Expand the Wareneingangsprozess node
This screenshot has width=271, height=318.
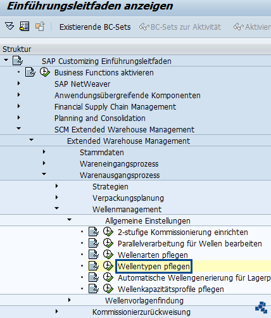coord(44,163)
